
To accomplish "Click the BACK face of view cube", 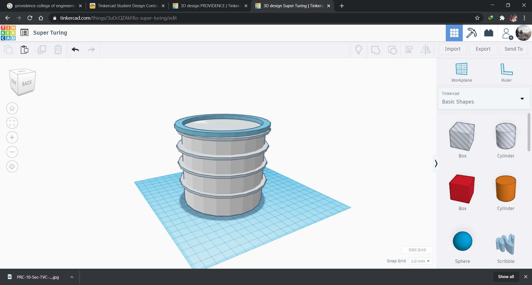I will click(27, 83).
